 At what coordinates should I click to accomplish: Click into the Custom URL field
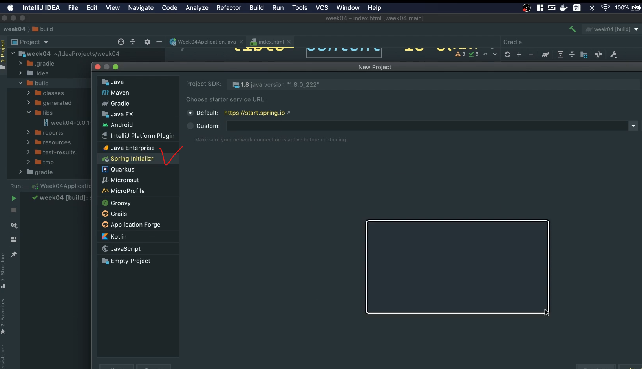[427, 126]
